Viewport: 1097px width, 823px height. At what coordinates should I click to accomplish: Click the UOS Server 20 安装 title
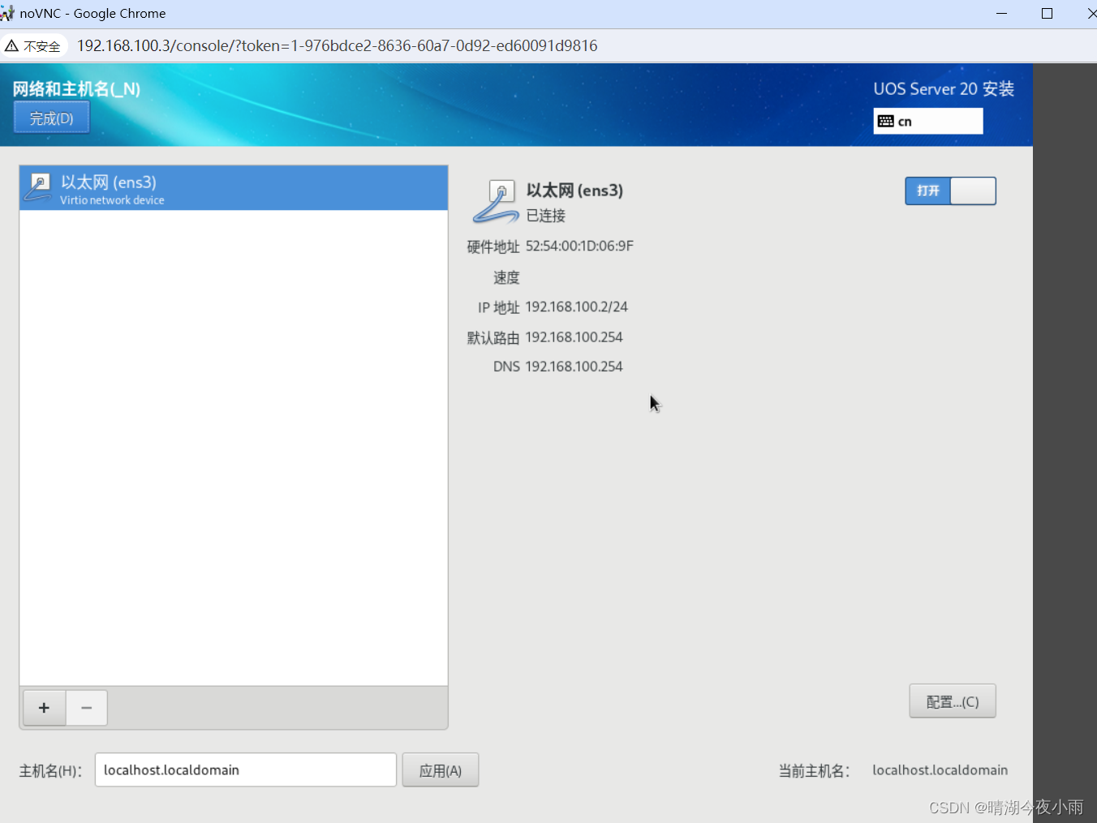[944, 89]
